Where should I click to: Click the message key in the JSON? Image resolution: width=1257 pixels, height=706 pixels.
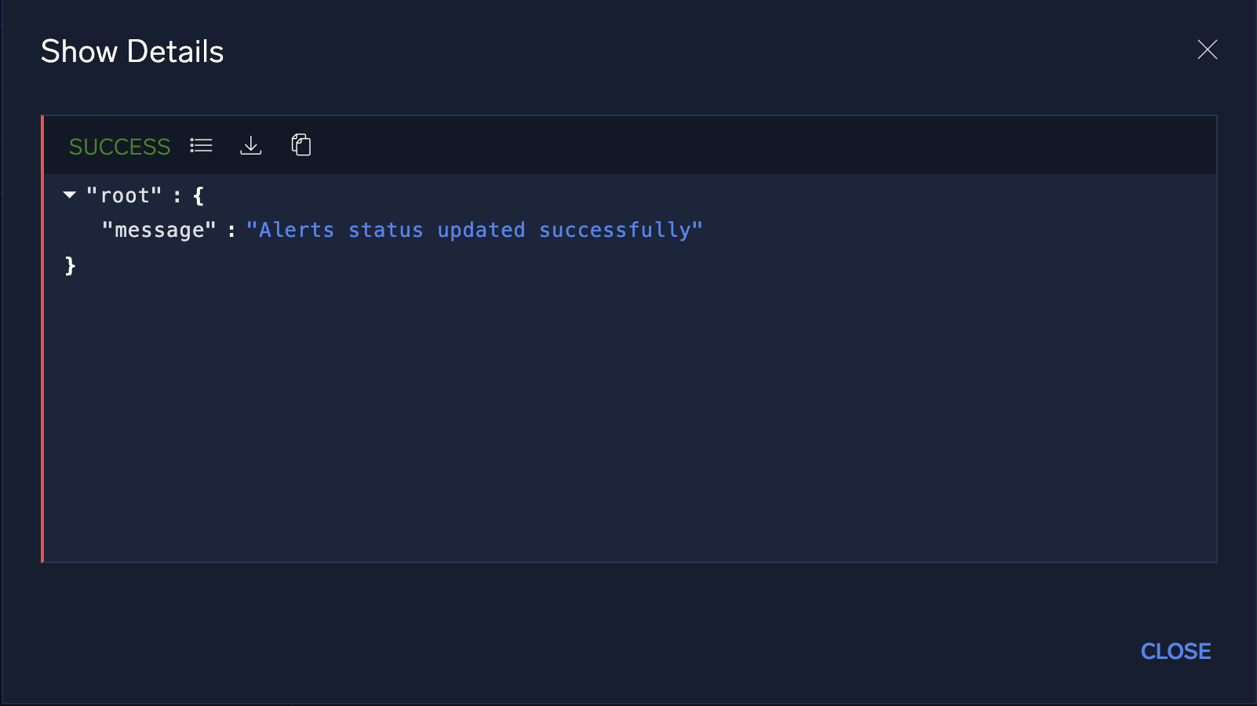coord(159,230)
